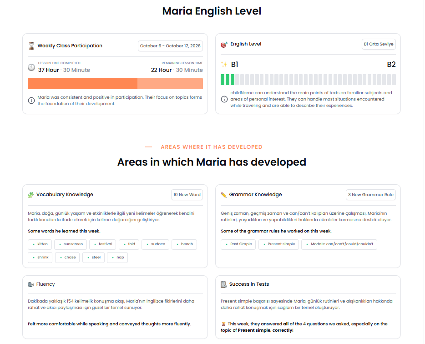Click the clock icon next to Lesson Time Completed
The height and width of the screenshot is (344, 425).
click(x=31, y=67)
